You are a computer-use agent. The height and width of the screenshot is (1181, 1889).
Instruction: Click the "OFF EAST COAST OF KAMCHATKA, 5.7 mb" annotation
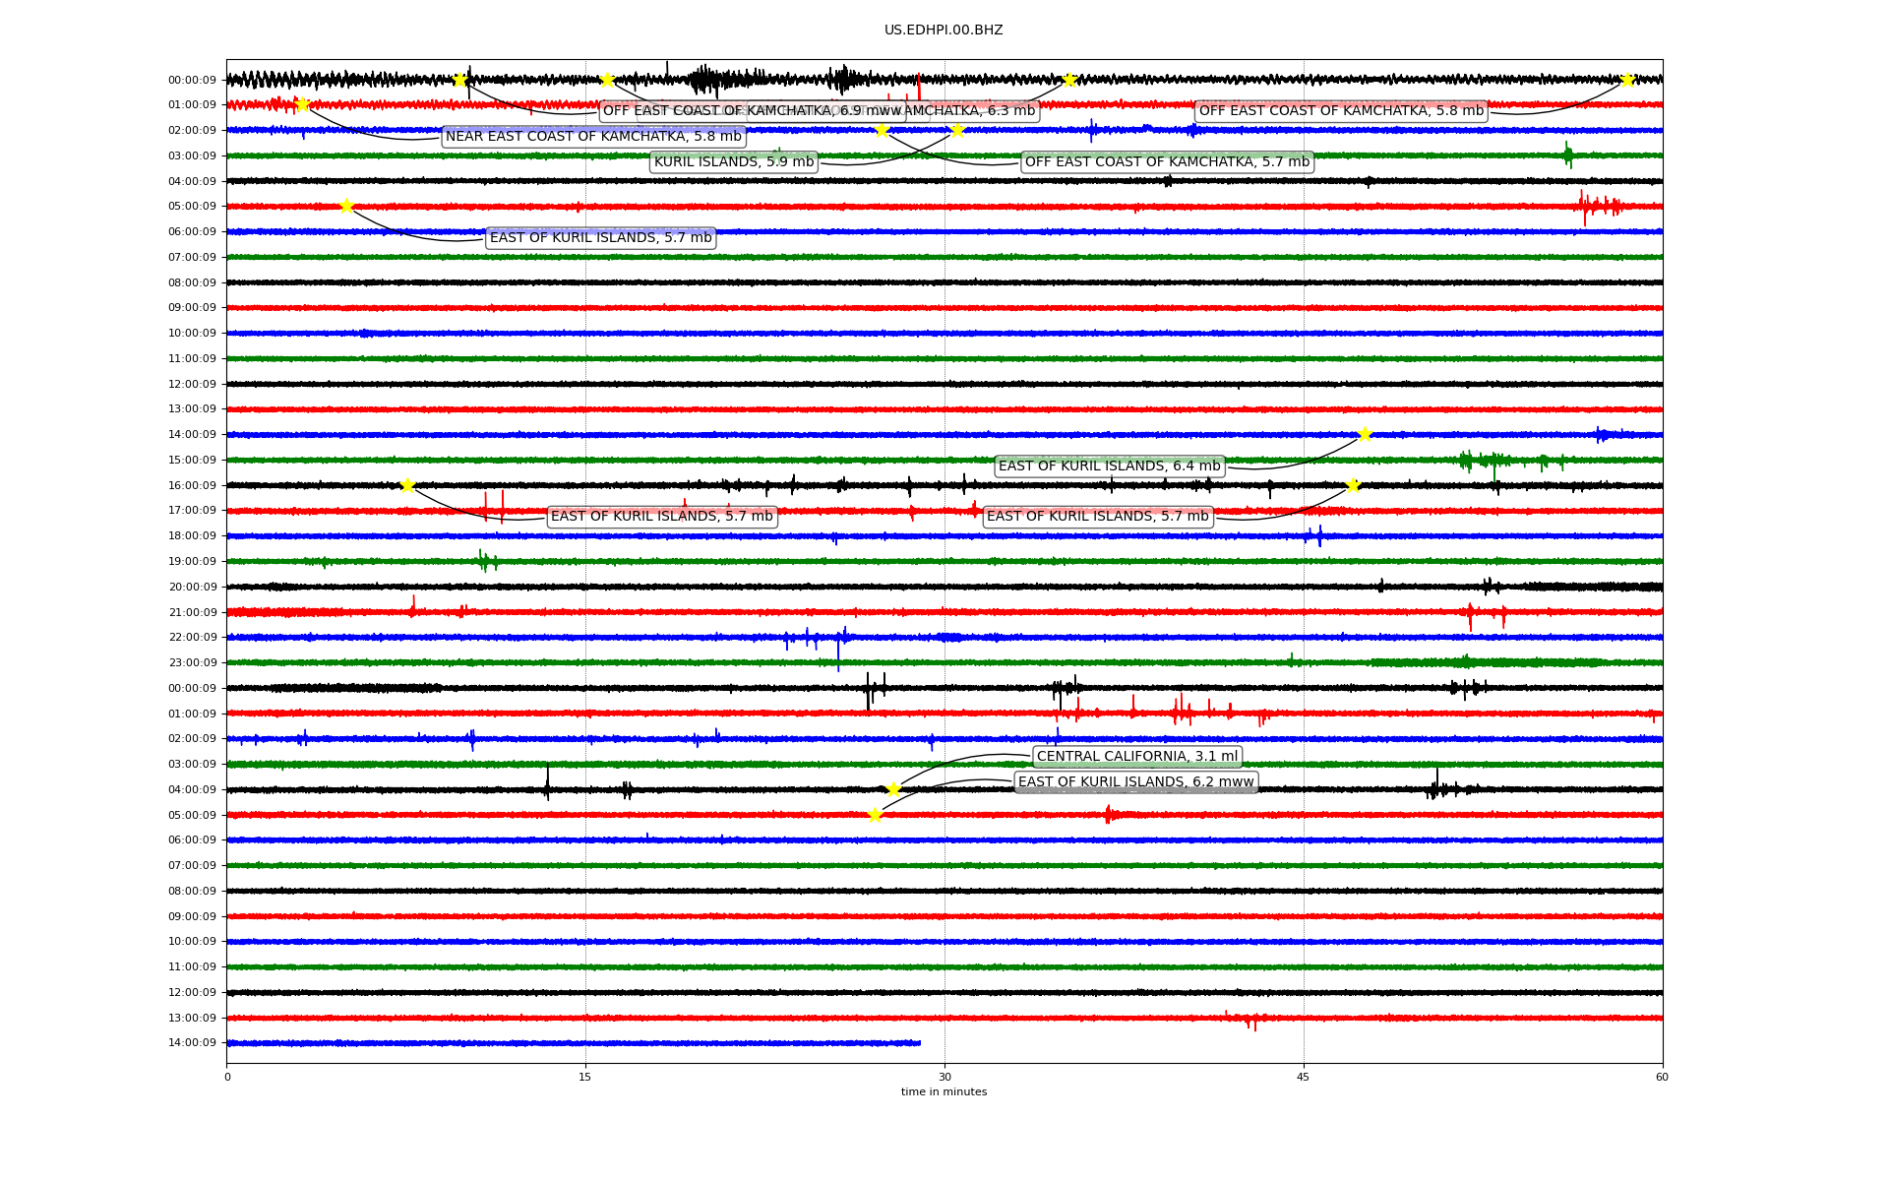(x=1168, y=162)
